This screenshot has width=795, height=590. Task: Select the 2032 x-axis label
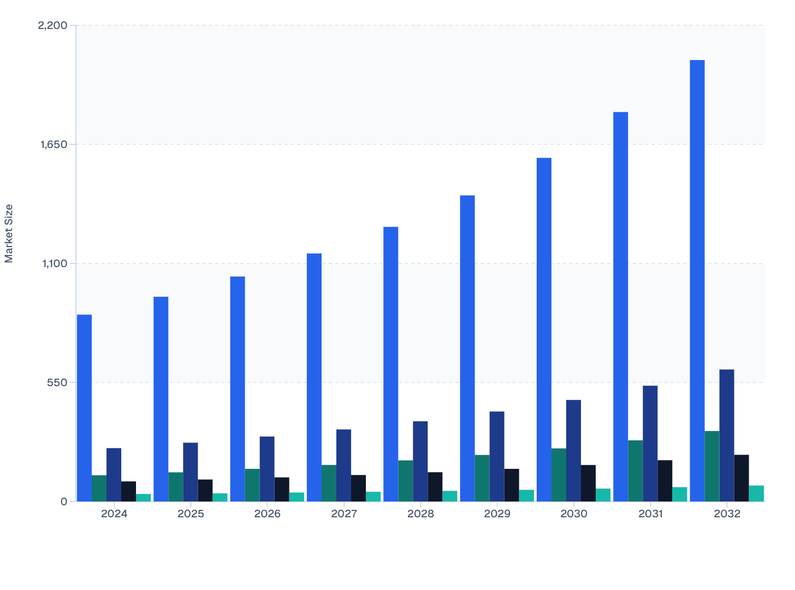[x=727, y=514]
